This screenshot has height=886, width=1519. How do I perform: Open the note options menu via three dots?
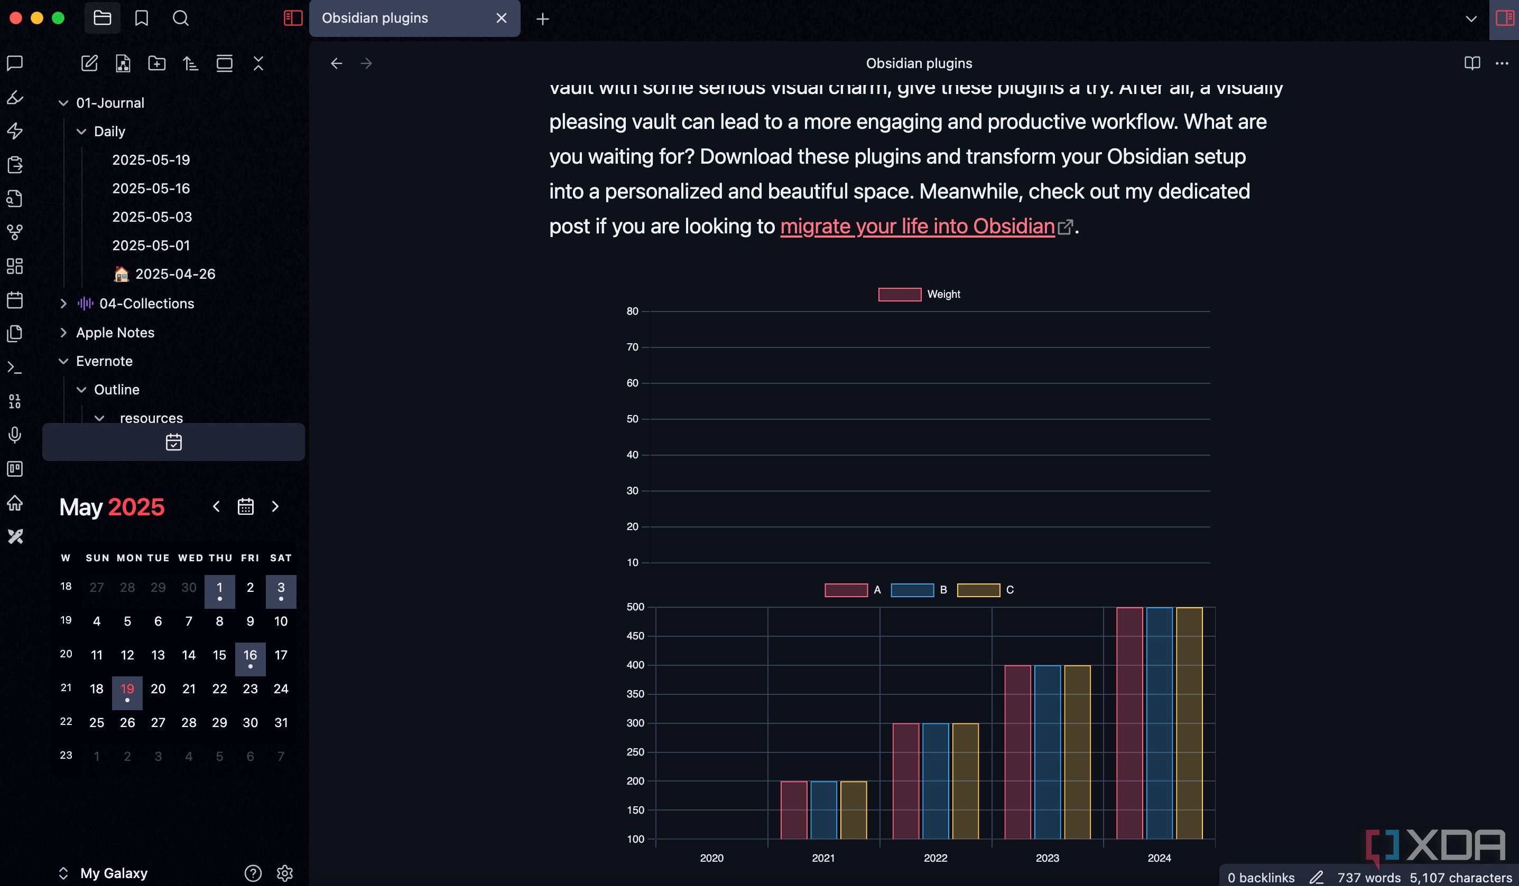click(1502, 63)
